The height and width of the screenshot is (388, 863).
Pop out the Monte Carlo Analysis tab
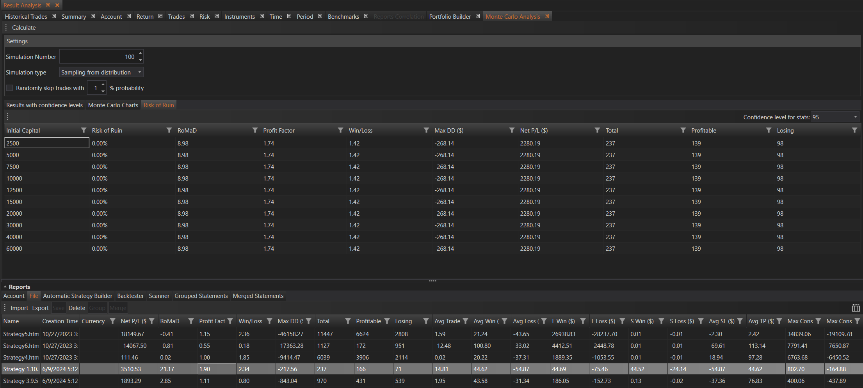pos(547,16)
